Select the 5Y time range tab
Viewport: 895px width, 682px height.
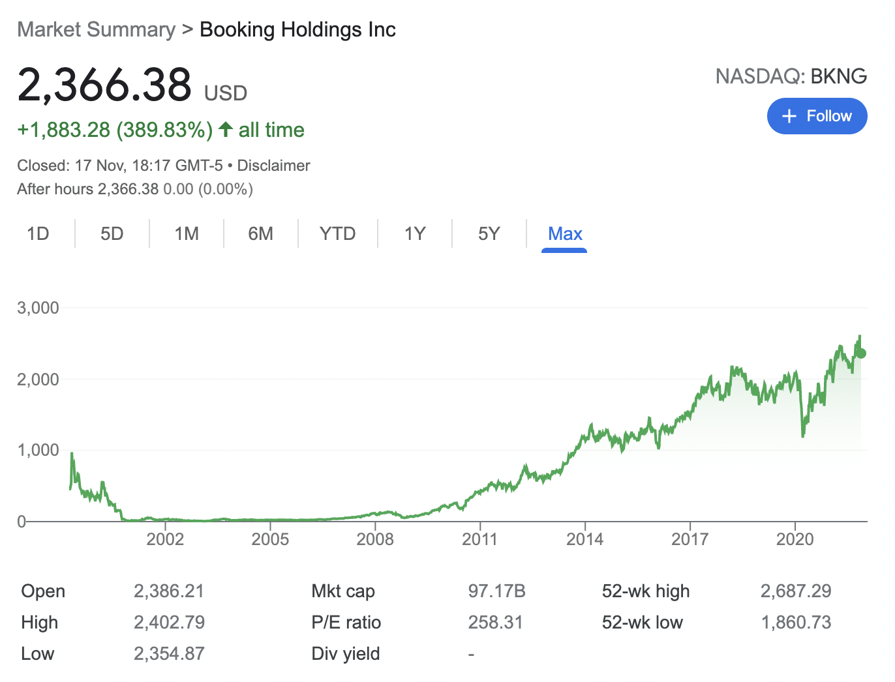(489, 233)
